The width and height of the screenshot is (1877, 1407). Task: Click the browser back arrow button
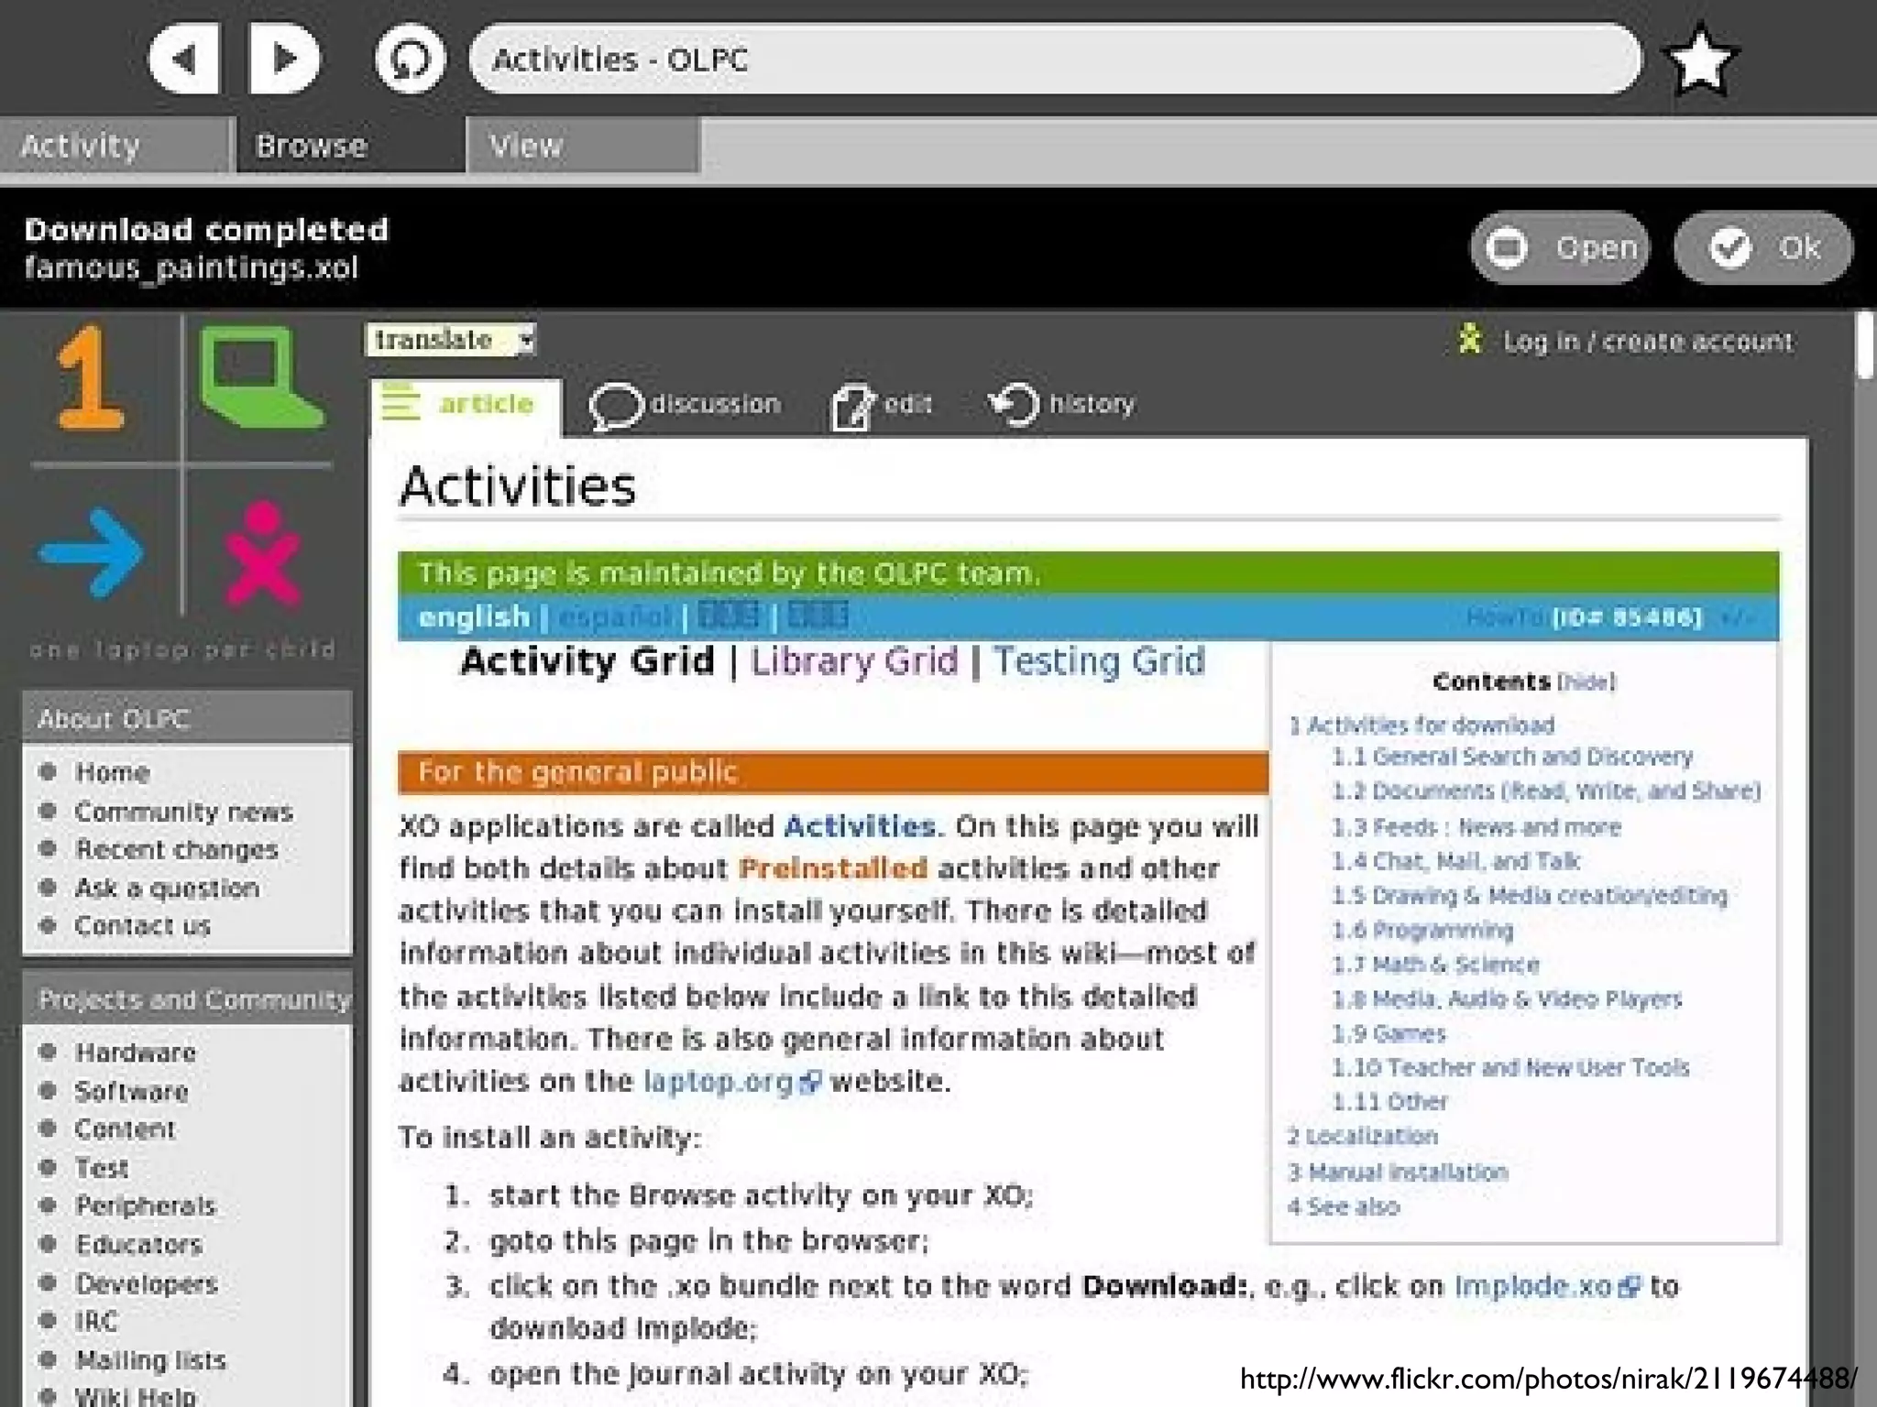pos(184,60)
